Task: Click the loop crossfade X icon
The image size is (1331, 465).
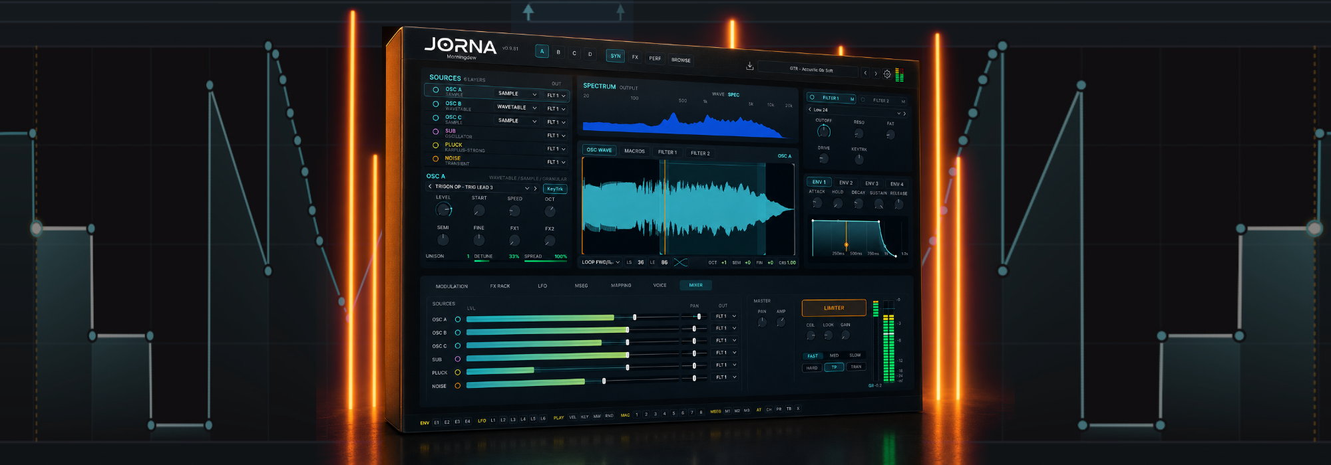Action: click(680, 262)
